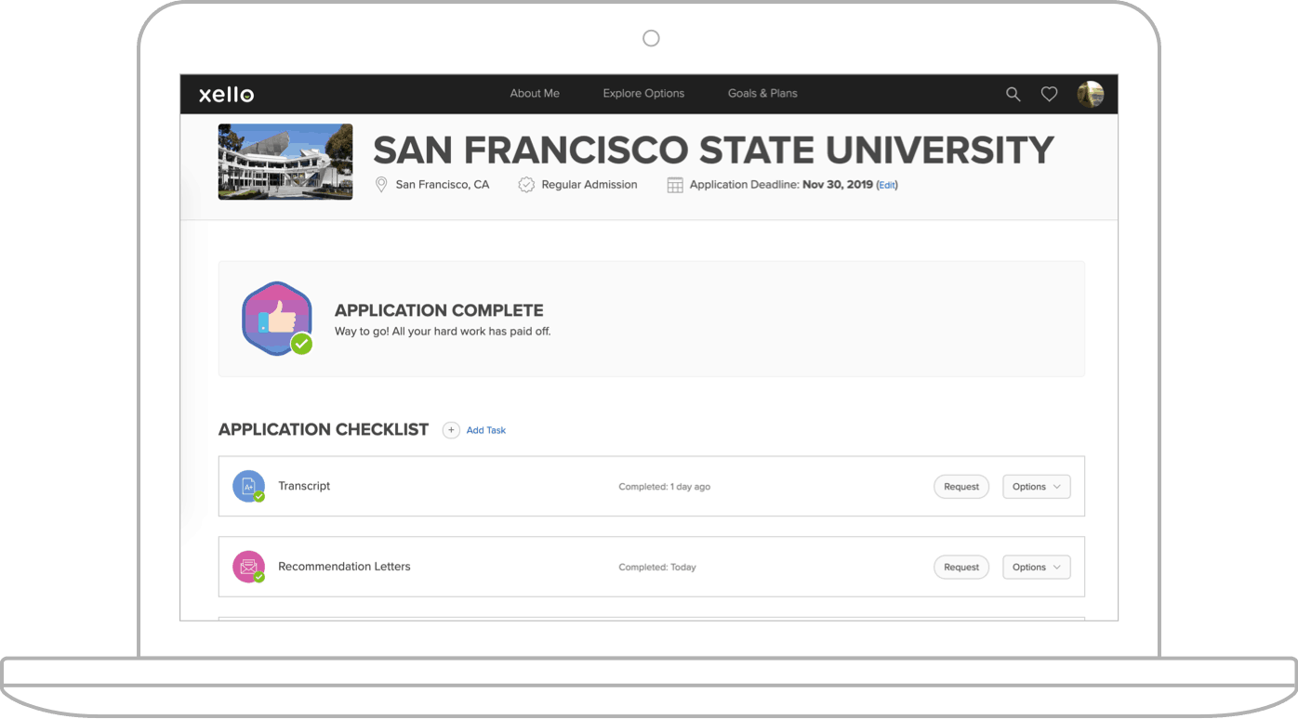Click the Transcript task name

[x=304, y=486]
